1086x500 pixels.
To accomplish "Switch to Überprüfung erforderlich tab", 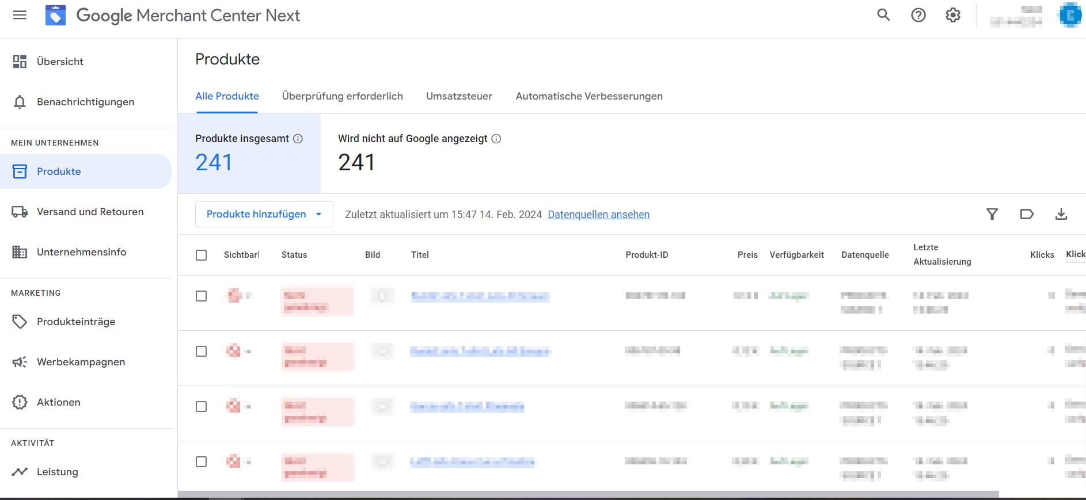I will pyautogui.click(x=342, y=96).
